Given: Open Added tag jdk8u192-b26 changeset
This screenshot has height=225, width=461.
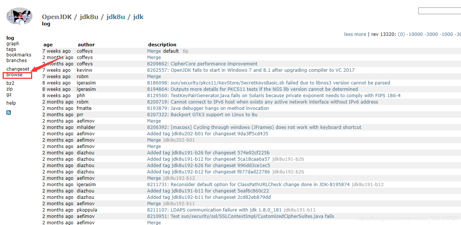Looking at the screenshot, I should (x=209, y=166).
